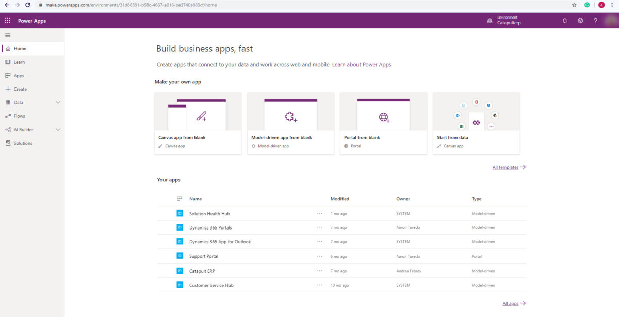Open more options for Solution Health Hub
Screen dimensions: 619x317
click(320, 213)
